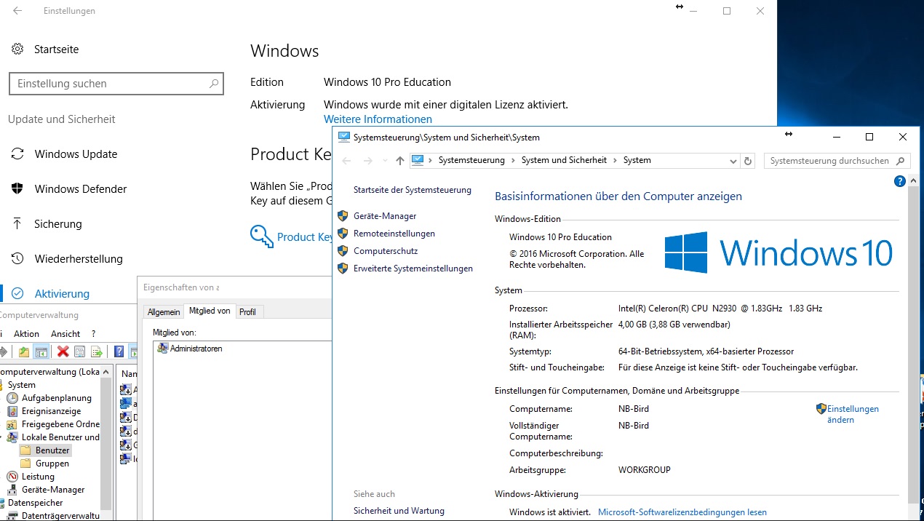Select Datenspeicher node in console tree
This screenshot has width=924, height=521.
click(35, 503)
